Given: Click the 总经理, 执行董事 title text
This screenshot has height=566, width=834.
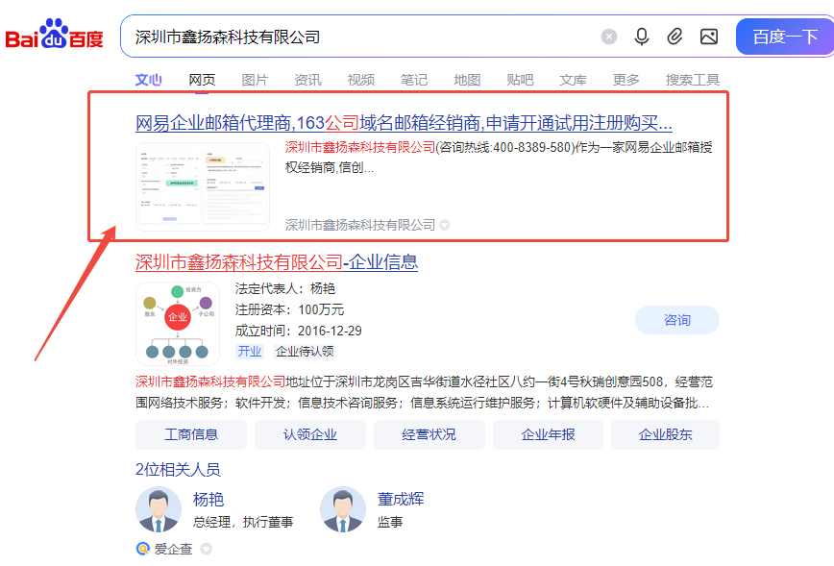Looking at the screenshot, I should coord(242,523).
